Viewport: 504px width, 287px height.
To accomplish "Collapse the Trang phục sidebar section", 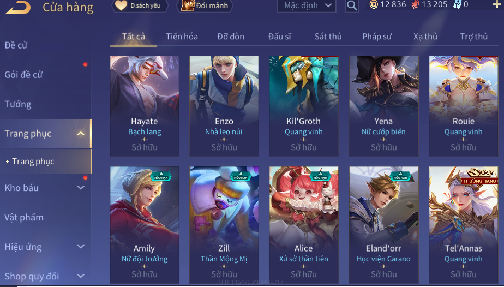I will pyautogui.click(x=81, y=134).
